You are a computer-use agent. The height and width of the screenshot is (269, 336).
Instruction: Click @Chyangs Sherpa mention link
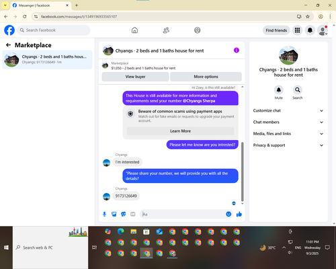[x=199, y=101]
